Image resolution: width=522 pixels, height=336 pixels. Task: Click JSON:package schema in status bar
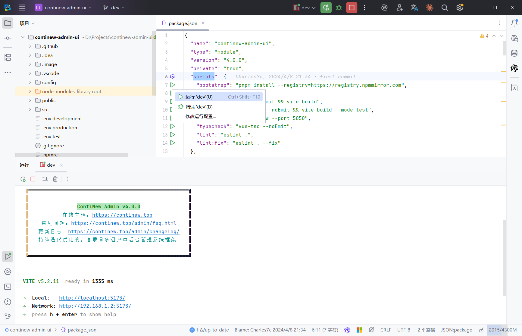pos(456,330)
